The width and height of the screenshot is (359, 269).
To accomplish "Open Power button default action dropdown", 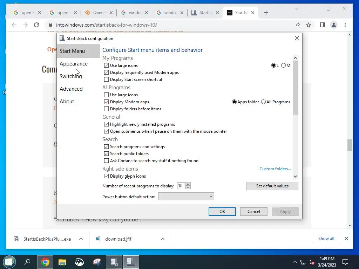I will point(186,196).
